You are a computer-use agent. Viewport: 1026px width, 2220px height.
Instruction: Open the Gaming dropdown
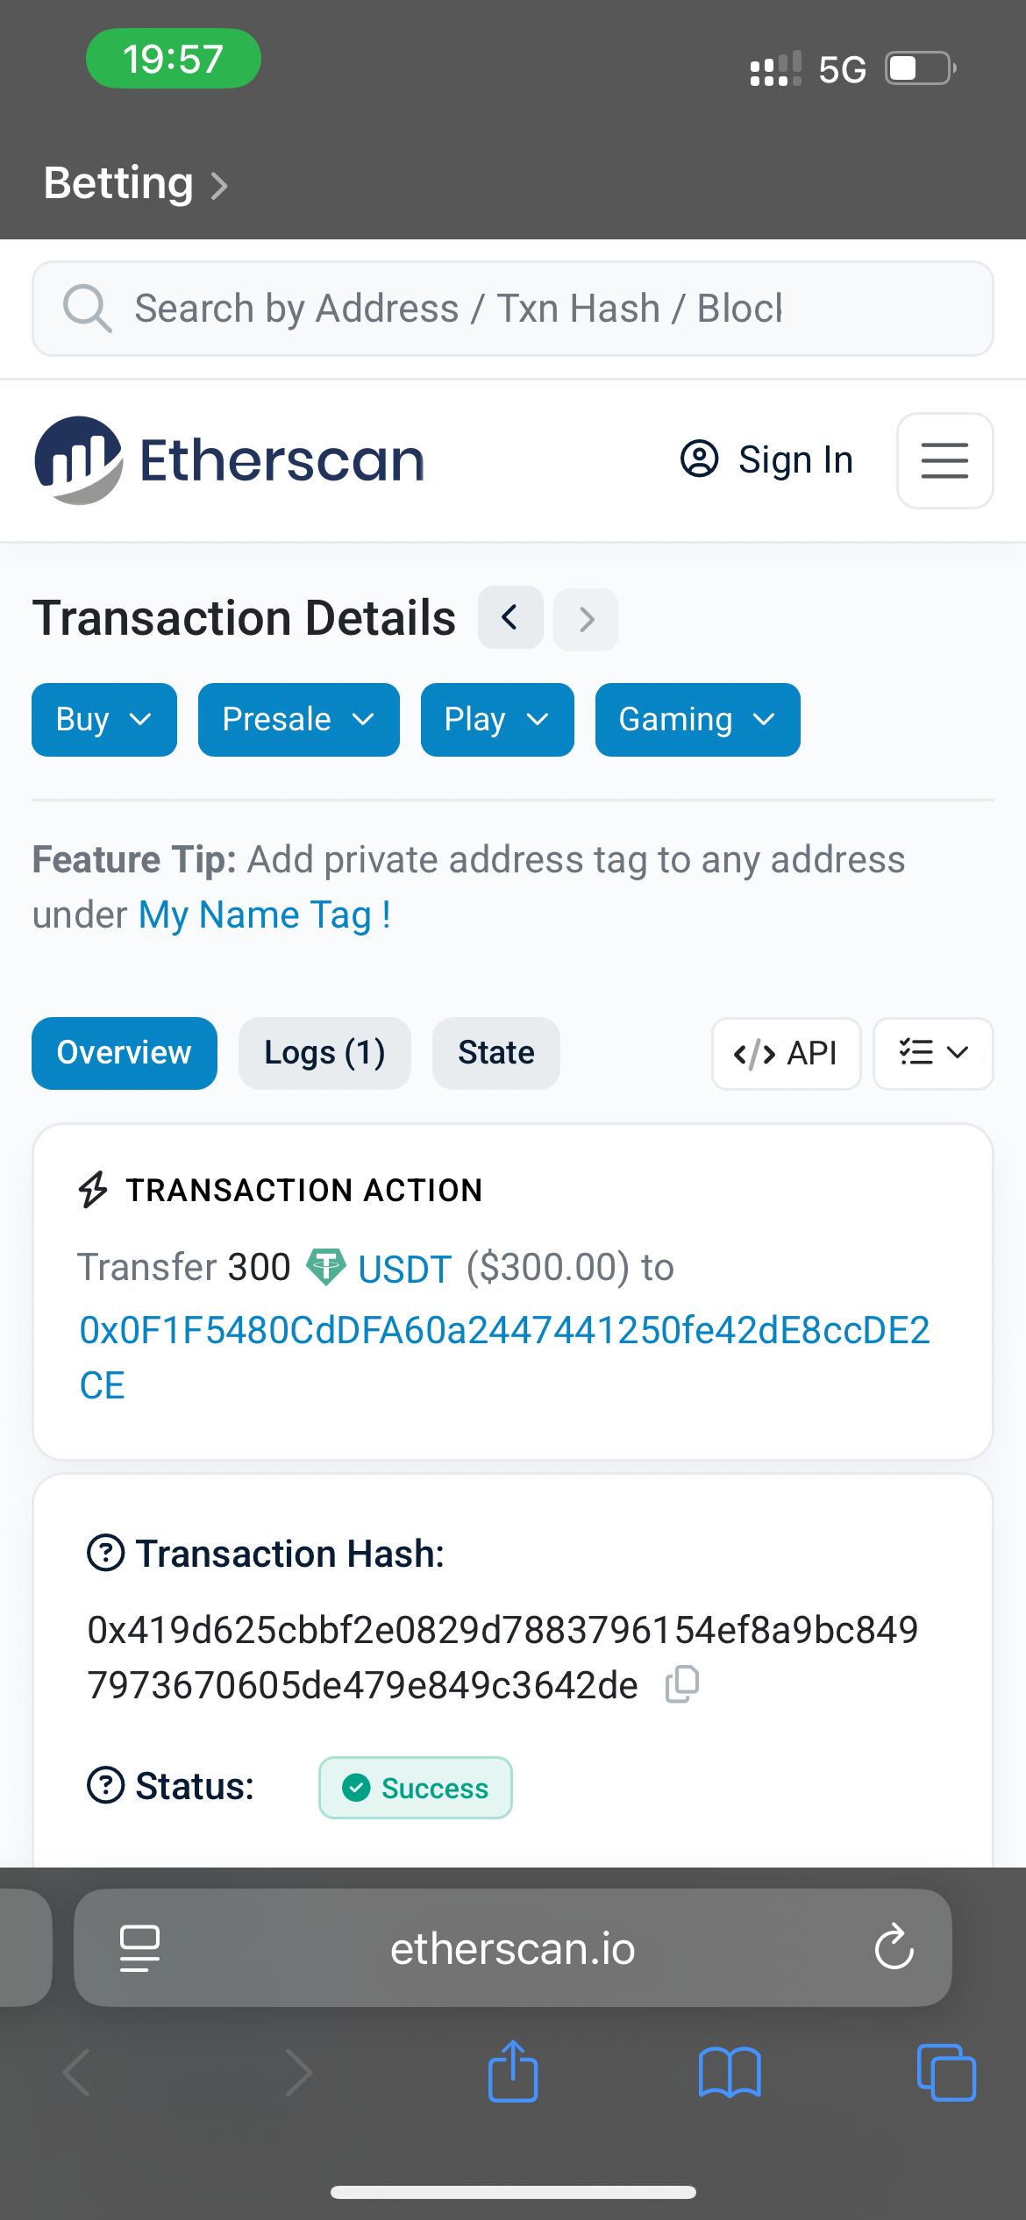697,720
